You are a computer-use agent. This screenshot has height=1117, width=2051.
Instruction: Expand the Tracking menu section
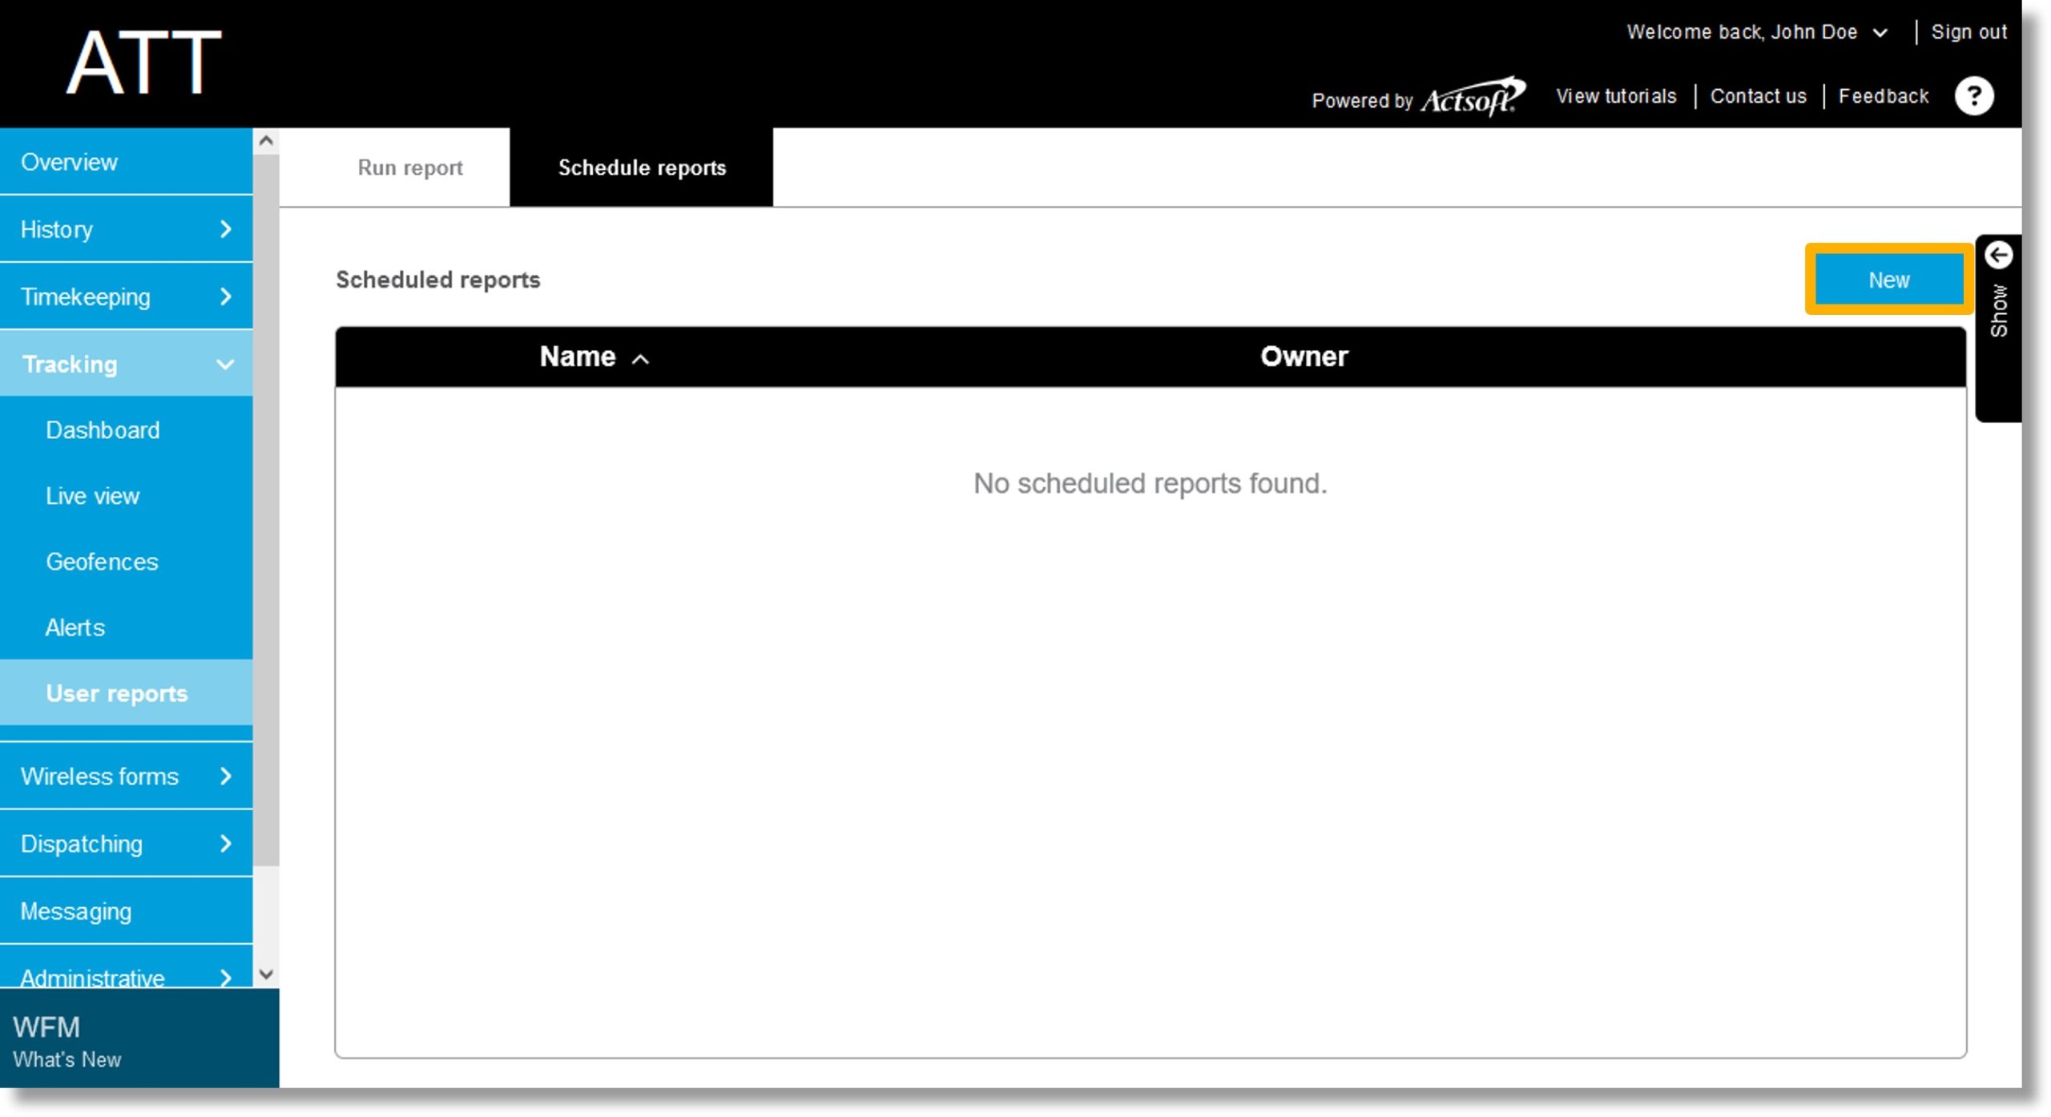point(127,363)
